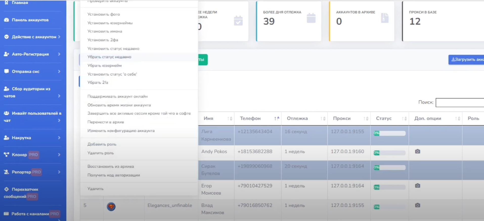Click camera icon in Егор Моисеев row
Screen dimensions: 484x221
click(417, 186)
